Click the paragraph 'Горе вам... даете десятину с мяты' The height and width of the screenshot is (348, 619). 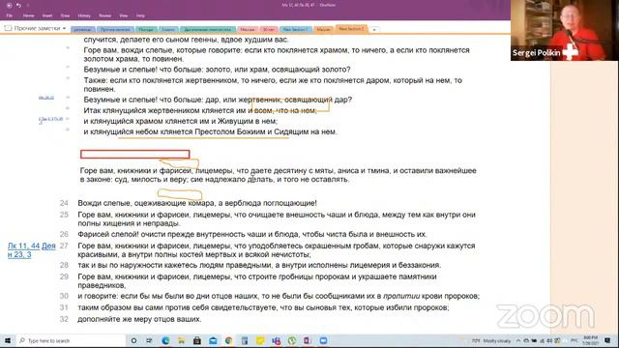click(x=278, y=175)
